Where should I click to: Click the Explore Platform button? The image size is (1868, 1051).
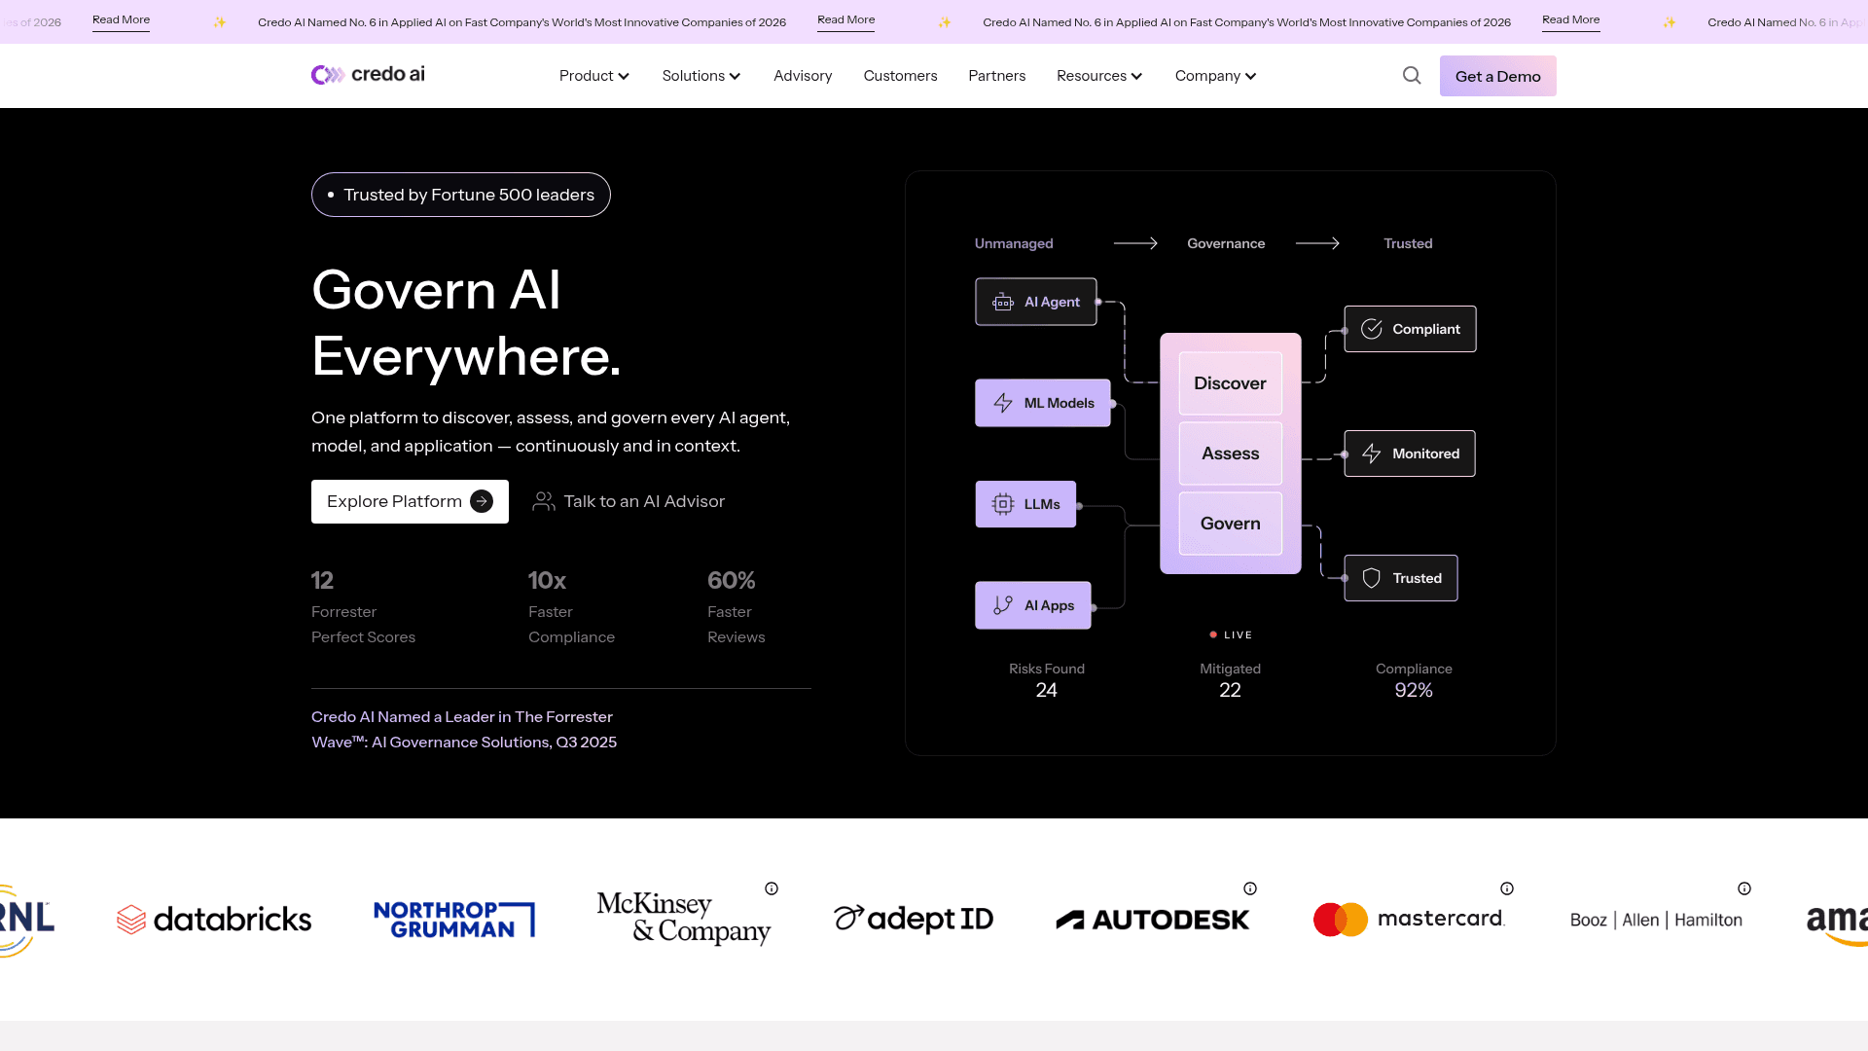coord(410,501)
